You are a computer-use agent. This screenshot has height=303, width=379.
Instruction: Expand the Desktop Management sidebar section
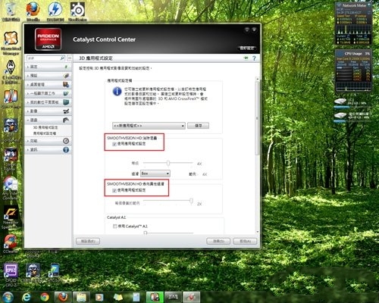coord(48,85)
